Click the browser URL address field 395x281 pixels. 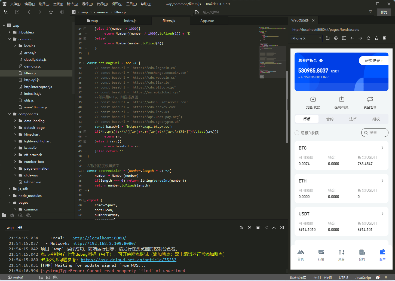[341, 30]
